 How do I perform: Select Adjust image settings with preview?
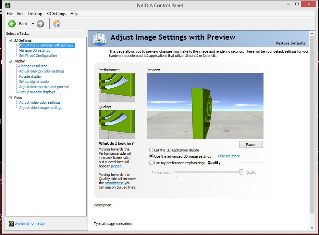(46, 45)
